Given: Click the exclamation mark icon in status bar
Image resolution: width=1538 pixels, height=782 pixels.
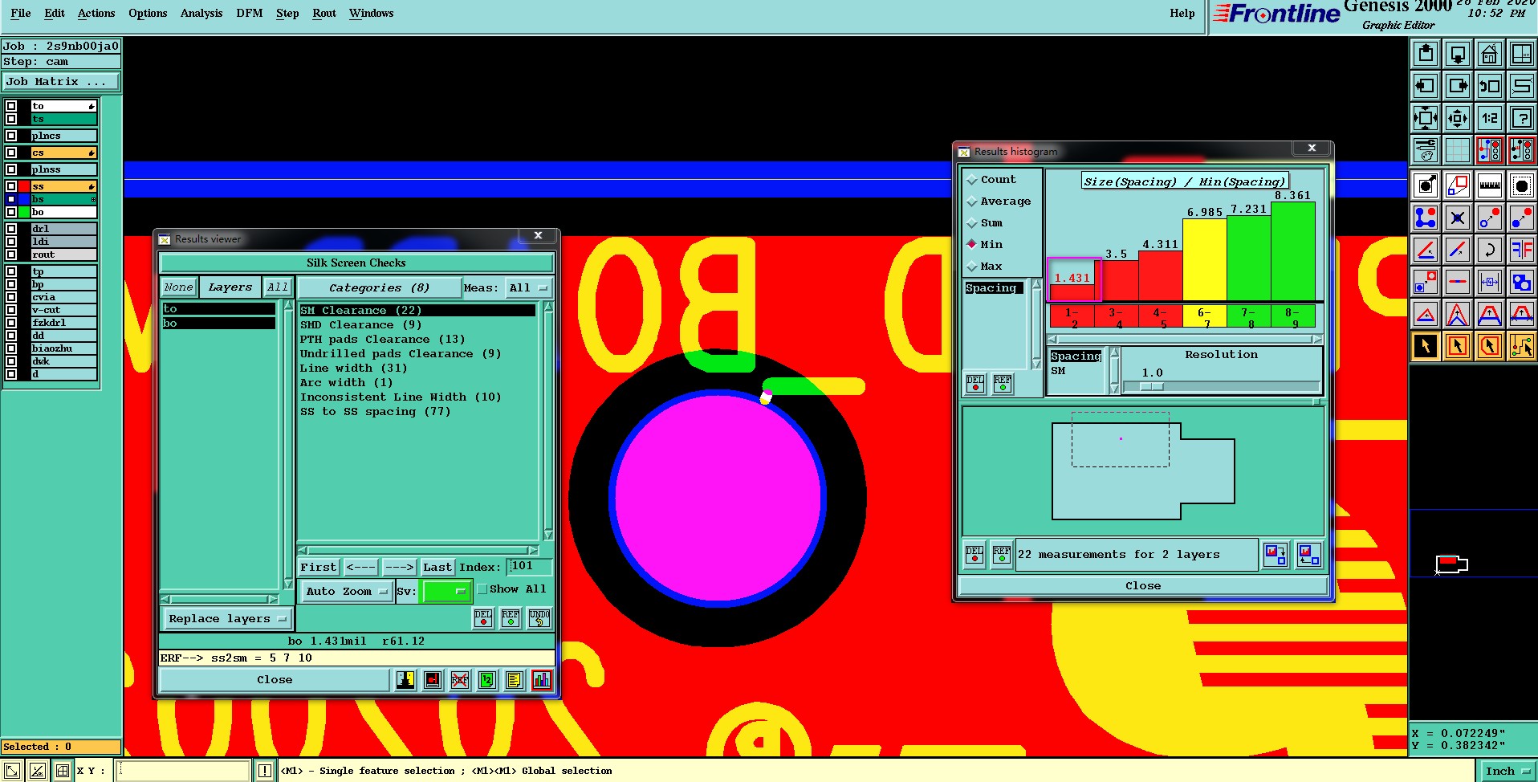Looking at the screenshot, I should (x=265, y=771).
